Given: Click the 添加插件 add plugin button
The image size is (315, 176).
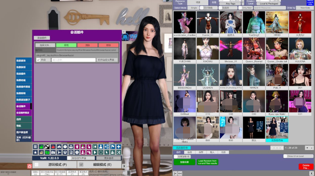Looking at the screenshot, I should (x=42, y=38).
